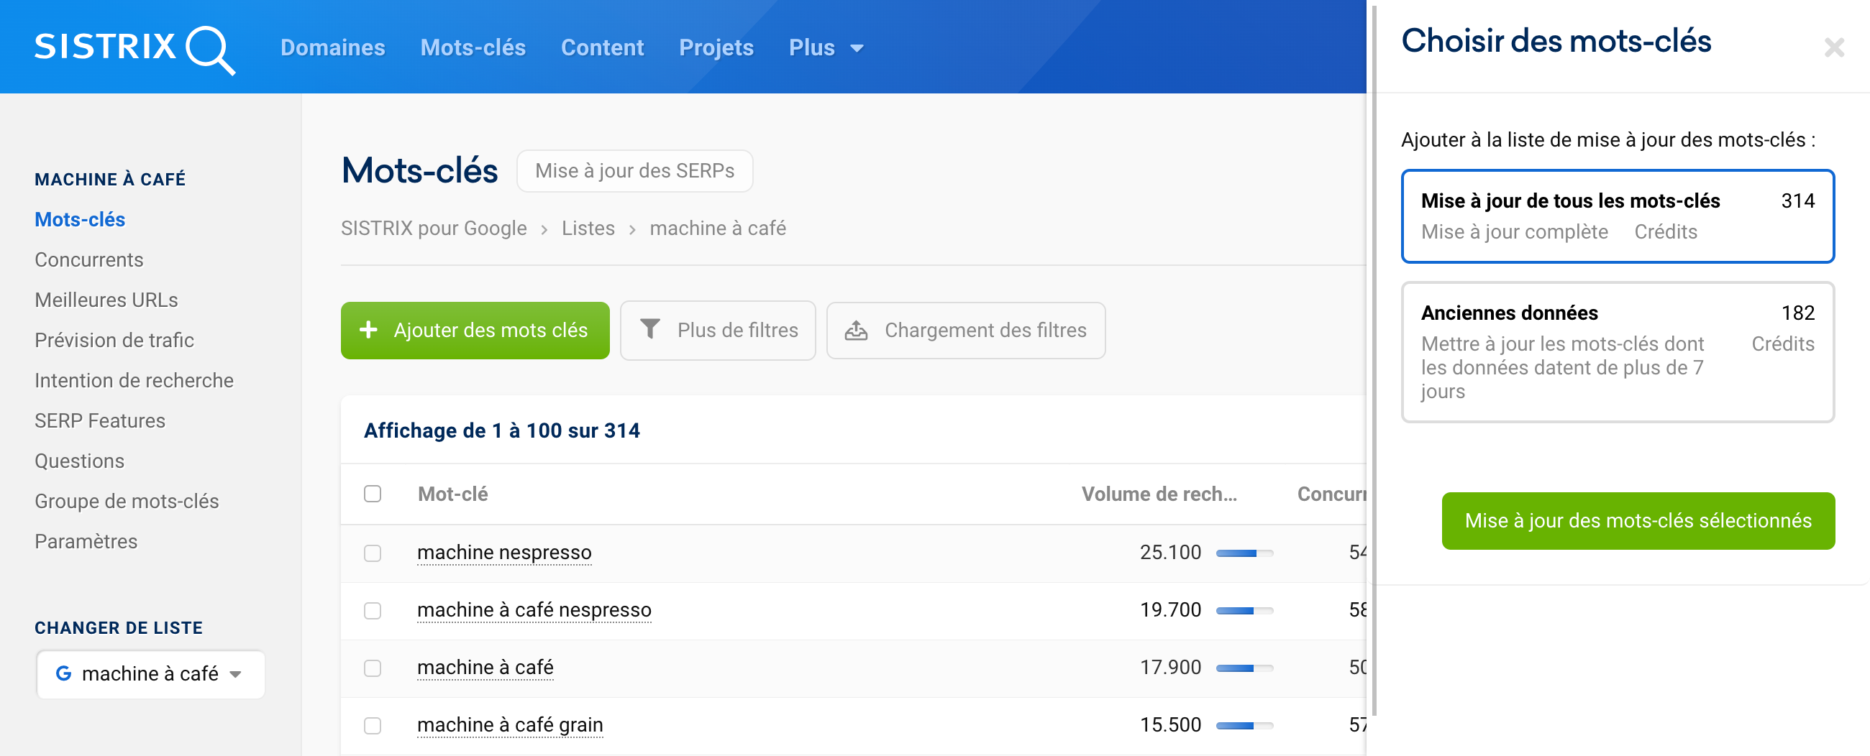1870x756 pixels.
Task: Close the Choisir des mots-clés panel
Action: tap(1834, 48)
